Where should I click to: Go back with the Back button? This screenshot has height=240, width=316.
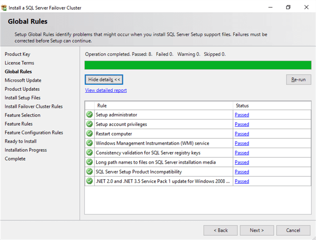[221, 230]
